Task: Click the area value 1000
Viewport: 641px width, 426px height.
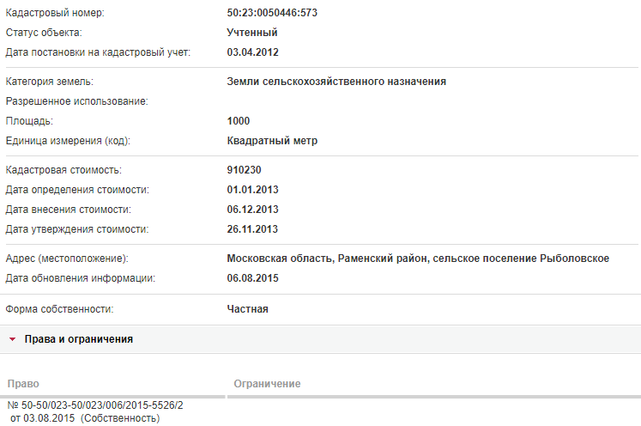Action: coord(239,121)
